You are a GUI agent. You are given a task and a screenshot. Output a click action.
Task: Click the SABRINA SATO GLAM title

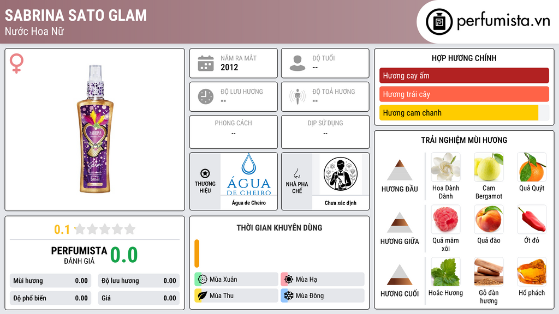(x=75, y=15)
